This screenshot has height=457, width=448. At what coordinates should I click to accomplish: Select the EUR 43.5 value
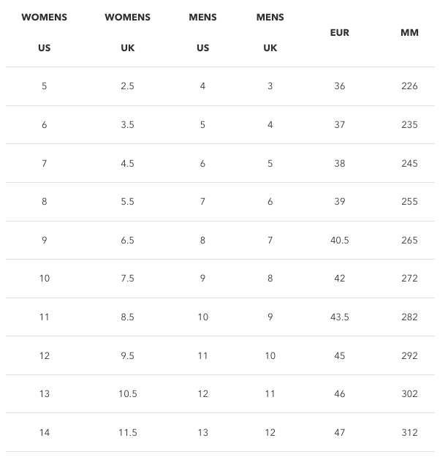coord(340,317)
